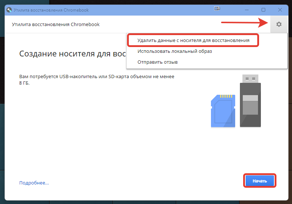This screenshot has width=292, height=204.
Task: Click the 'Начать' button
Action: pos(259,181)
